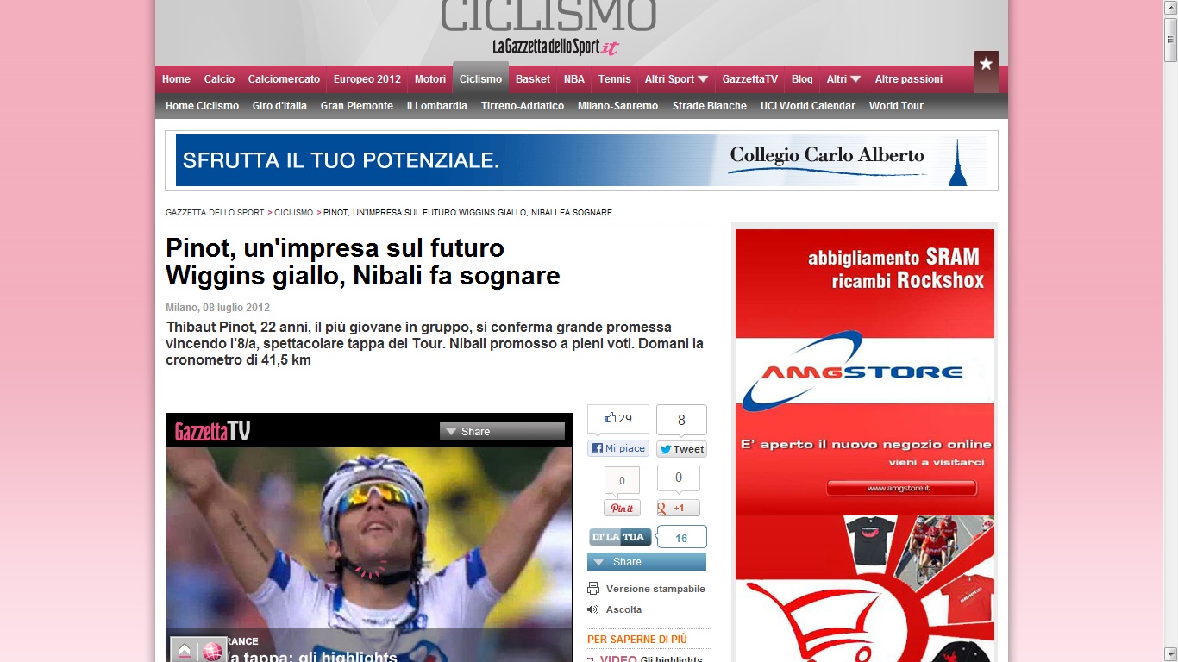Tweet this article via Twitter button

tap(681, 449)
